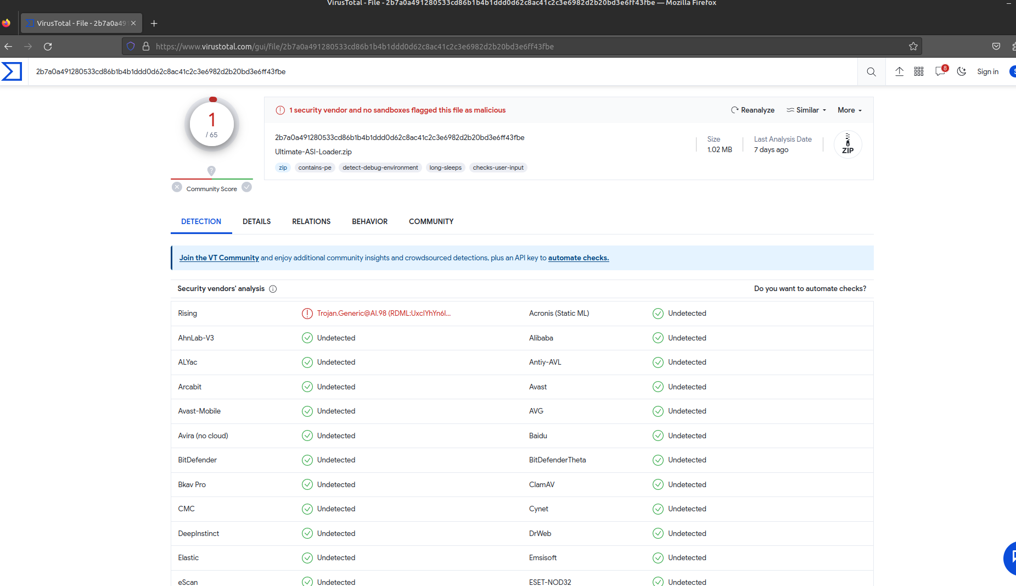Image resolution: width=1016 pixels, height=586 pixels.
Task: Click the long-sleeps tag
Action: coord(446,168)
